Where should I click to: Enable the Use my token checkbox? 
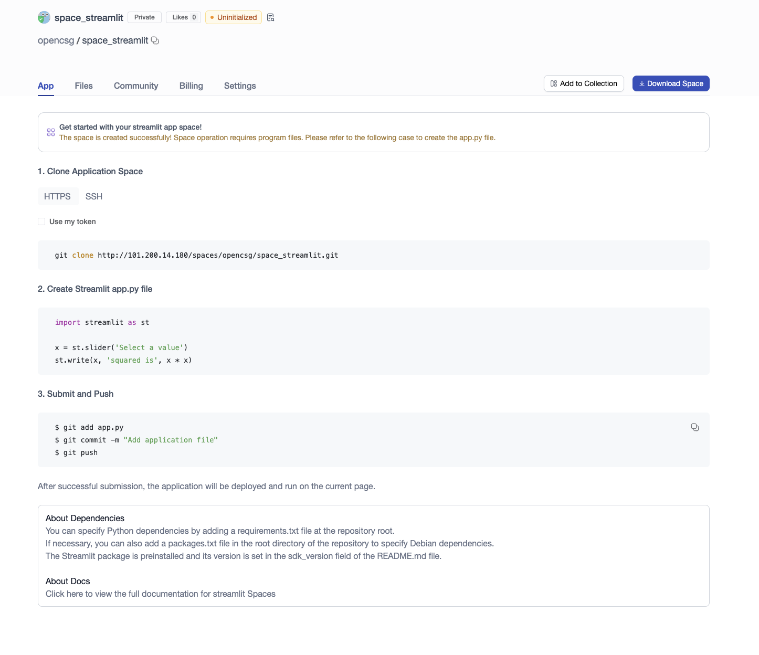pos(41,221)
